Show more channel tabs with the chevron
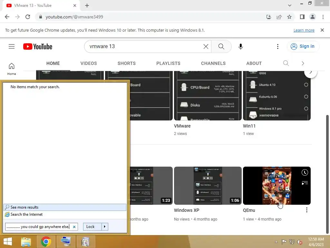330x248 pixels. pos(303,63)
